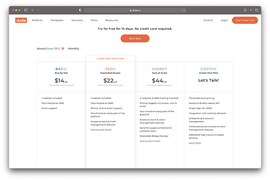This screenshot has height=180, width=270.
Task: Click the privacy report shield icon
Action: pyautogui.click(x=80, y=10)
